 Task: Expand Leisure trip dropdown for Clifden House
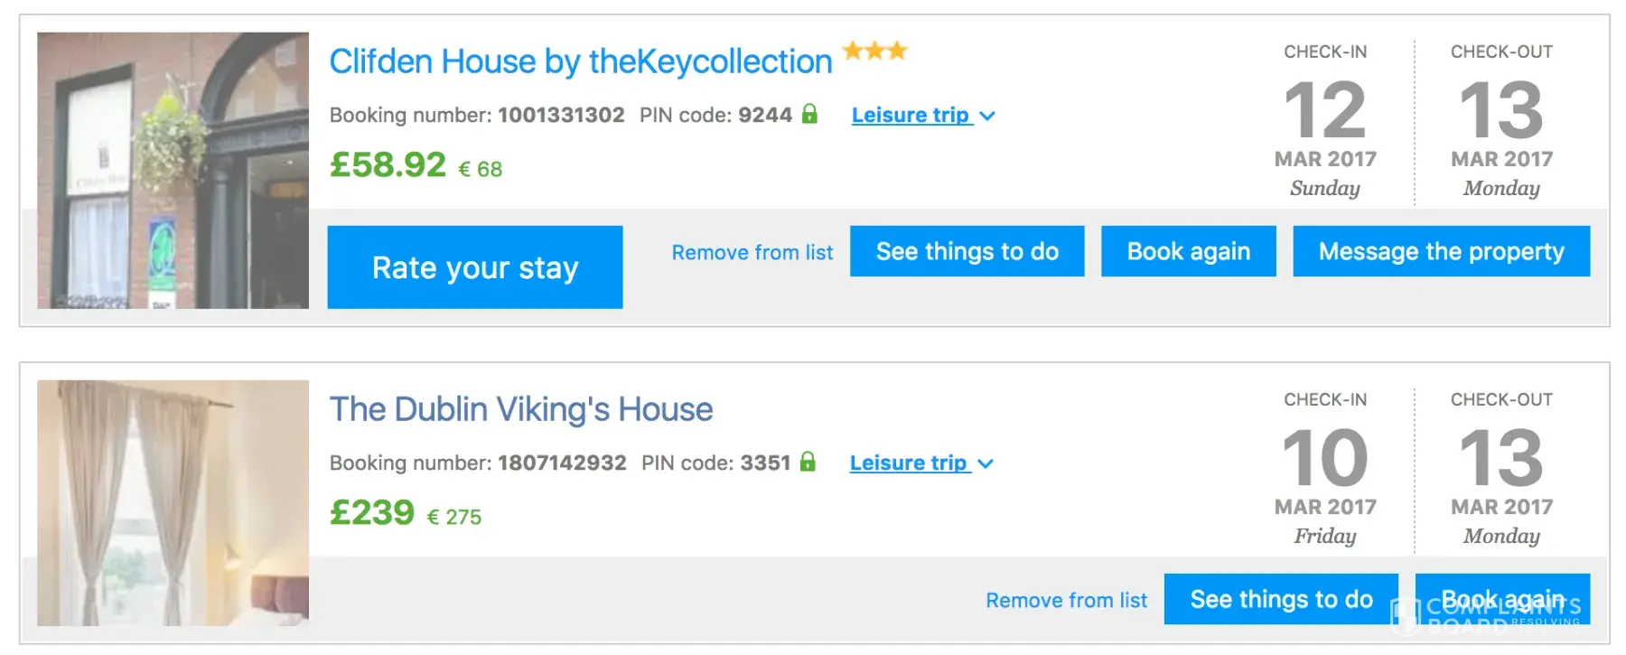coord(911,116)
